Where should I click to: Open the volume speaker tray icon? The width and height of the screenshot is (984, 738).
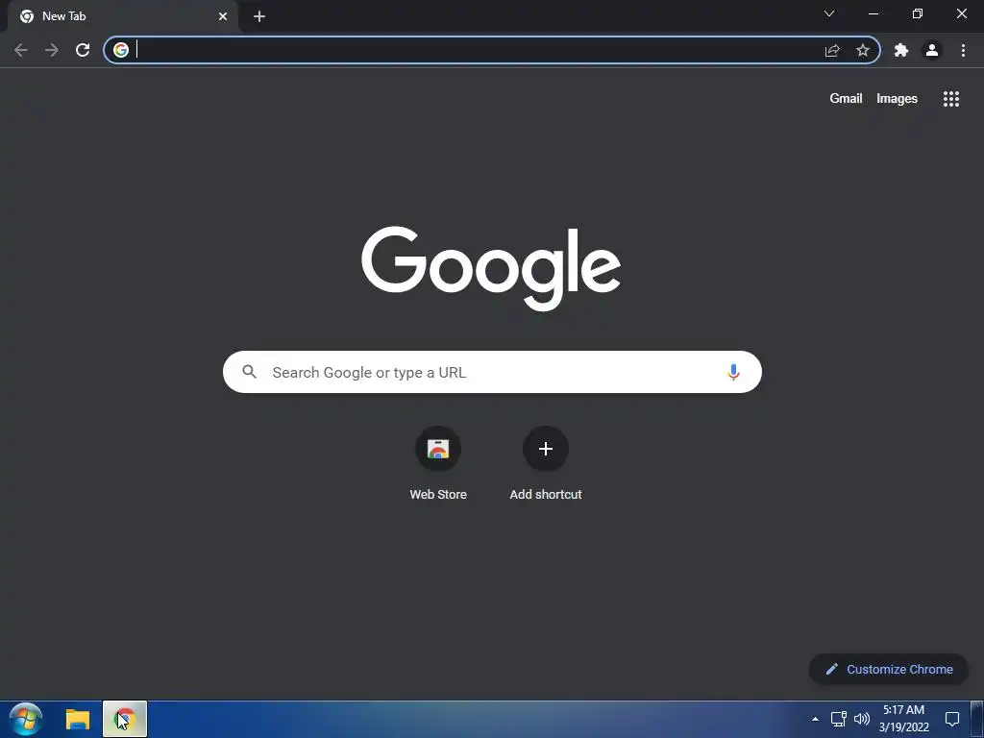click(862, 719)
